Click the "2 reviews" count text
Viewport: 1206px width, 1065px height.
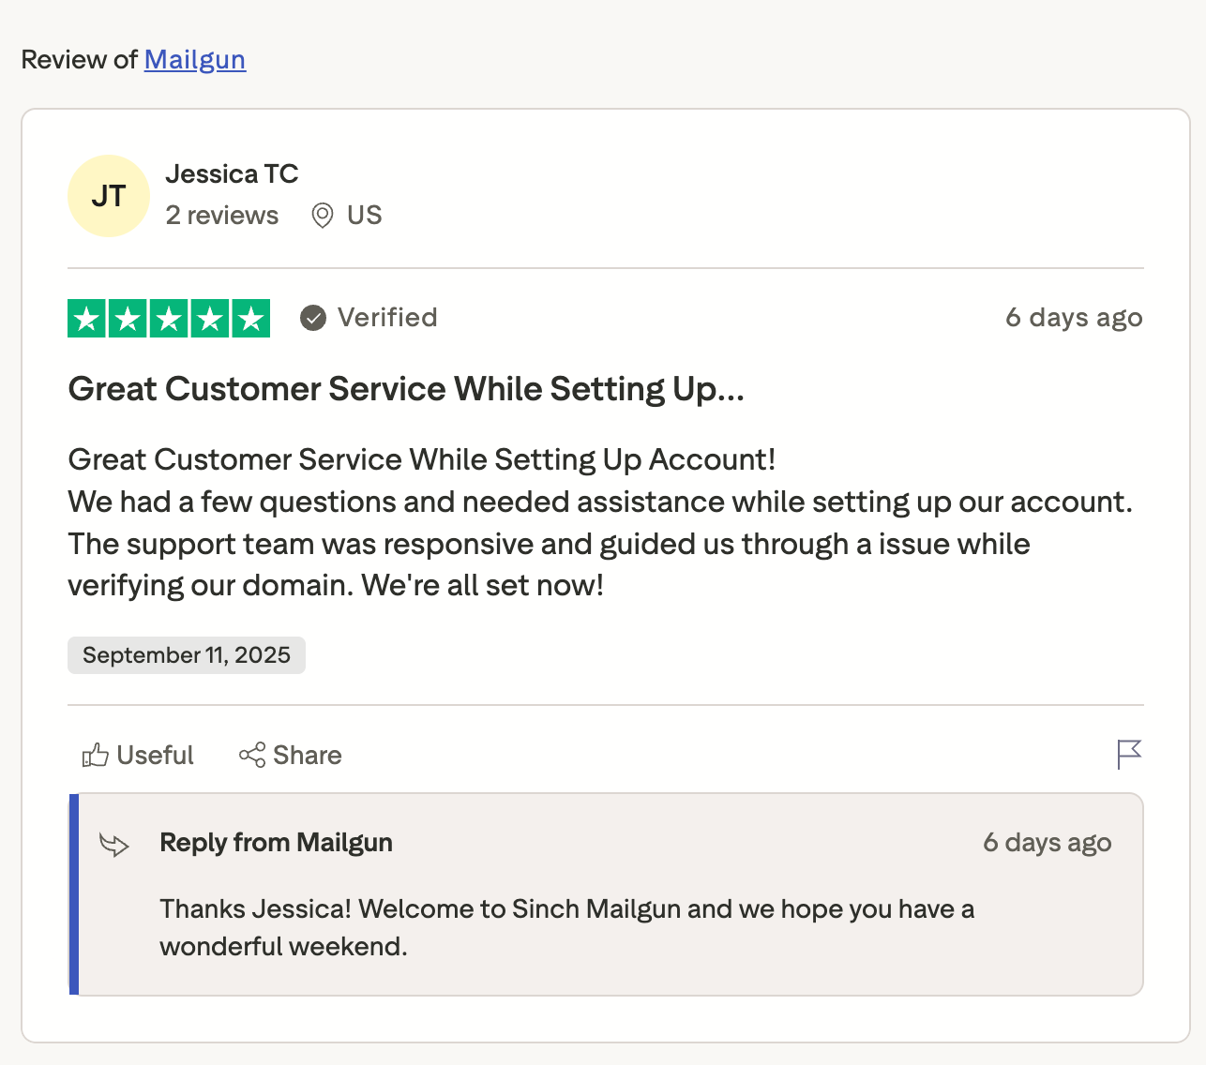coord(222,216)
